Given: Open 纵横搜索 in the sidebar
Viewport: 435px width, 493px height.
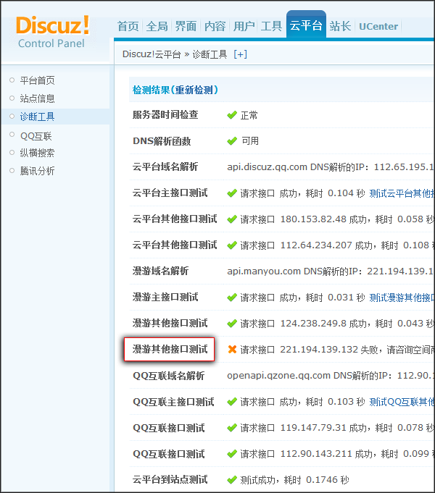Looking at the screenshot, I should tap(37, 153).
